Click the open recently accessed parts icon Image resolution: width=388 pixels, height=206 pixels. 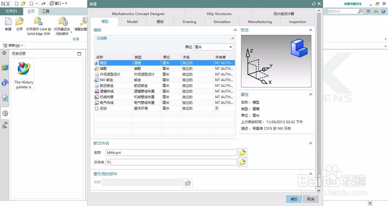click(63, 21)
